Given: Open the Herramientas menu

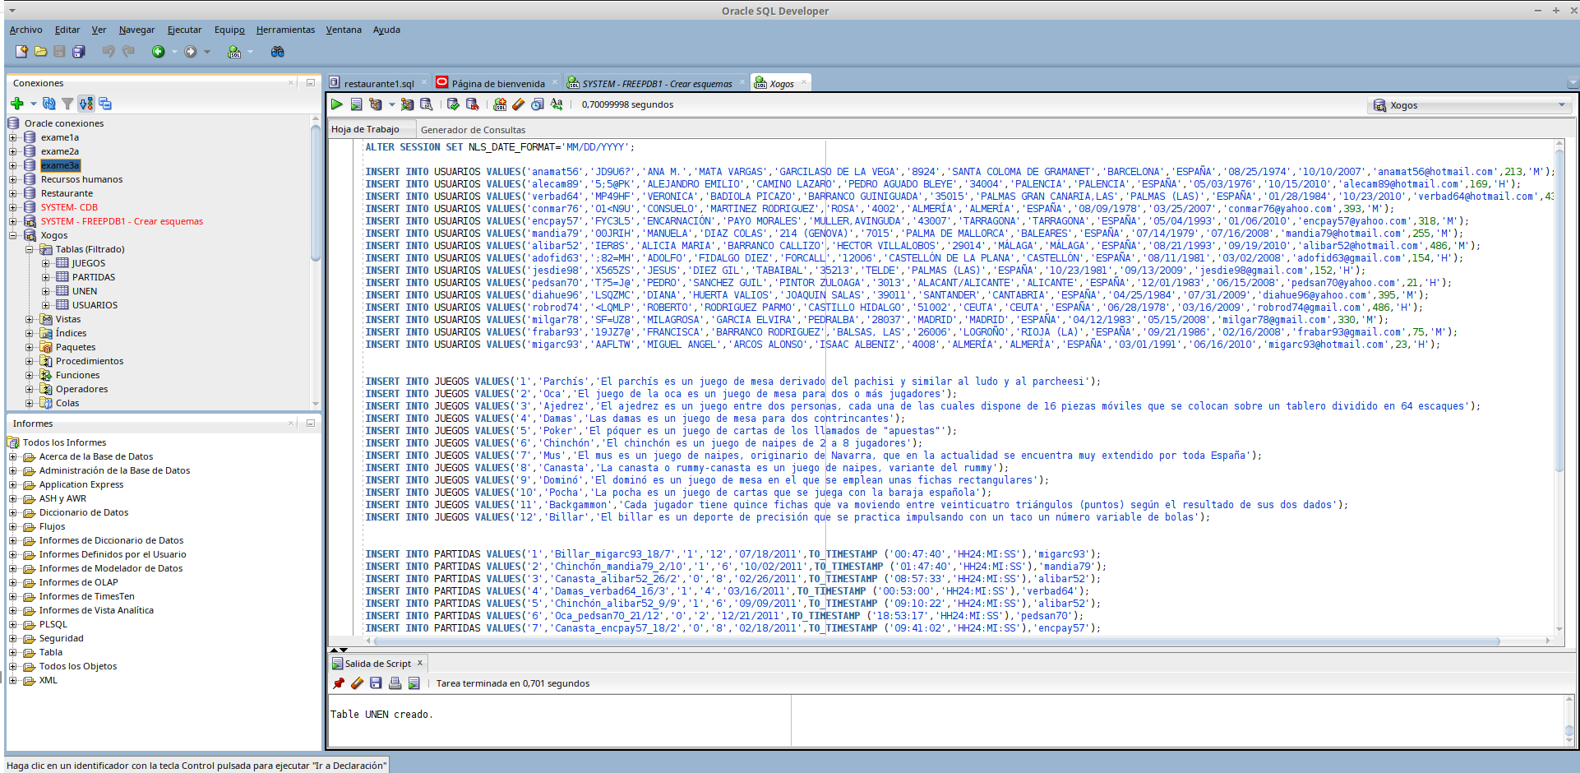Looking at the screenshot, I should coord(284,30).
